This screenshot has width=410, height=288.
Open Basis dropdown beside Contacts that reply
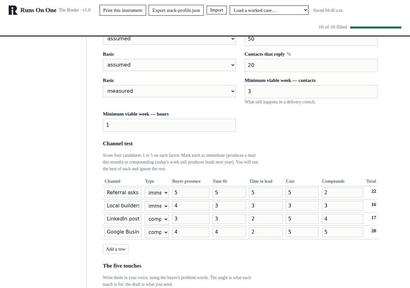pyautogui.click(x=169, y=65)
